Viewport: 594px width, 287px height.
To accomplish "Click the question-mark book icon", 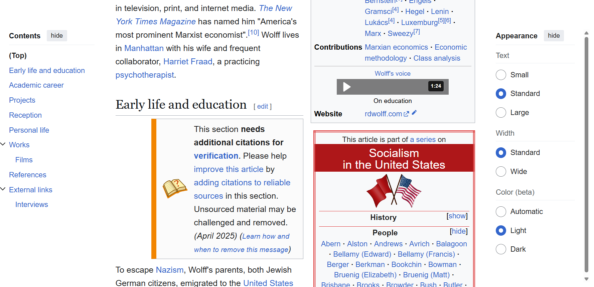I will point(175,188).
